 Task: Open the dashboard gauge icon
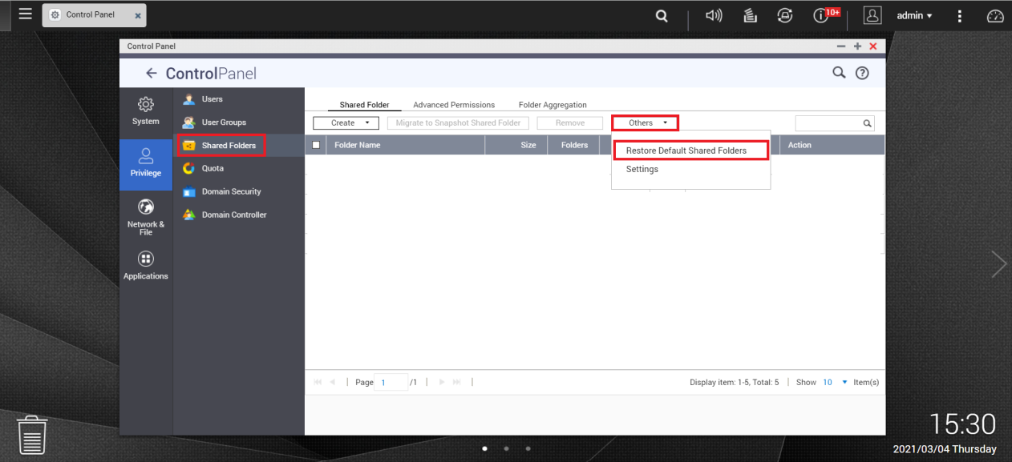pyautogui.click(x=995, y=16)
